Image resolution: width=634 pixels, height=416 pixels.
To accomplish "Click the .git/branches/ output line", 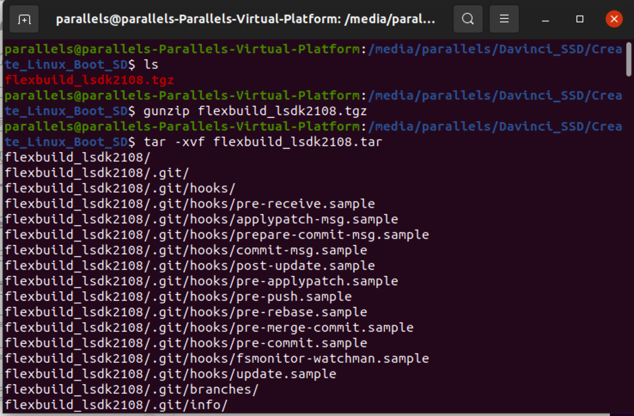I will click(x=131, y=389).
